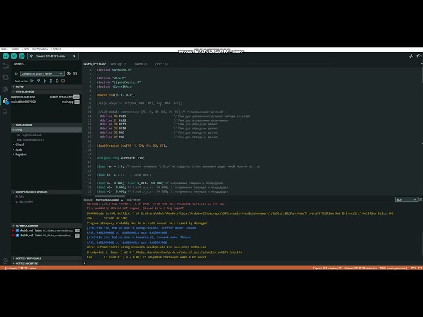Open the Tools menu
Screen dimensions: 423x317
[40, 49]
